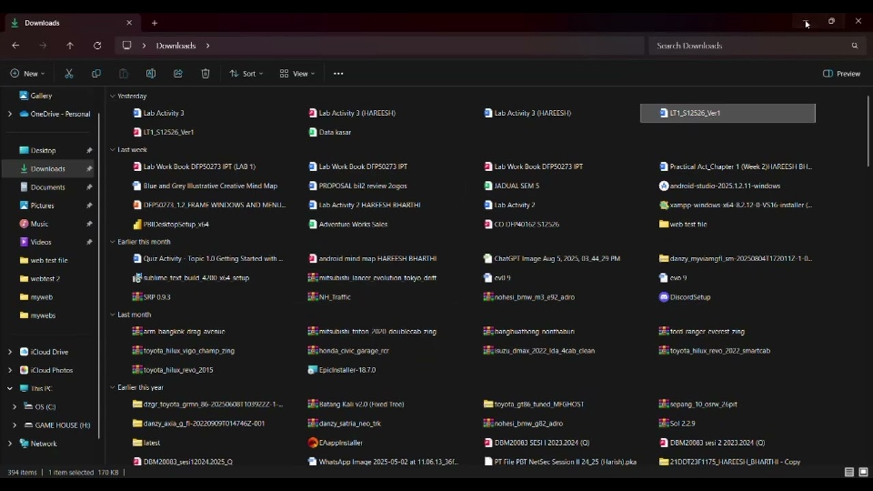Screen dimensions: 873x491
Task: Expand OneDrive - Personal in sidebar
Action: (x=10, y=114)
